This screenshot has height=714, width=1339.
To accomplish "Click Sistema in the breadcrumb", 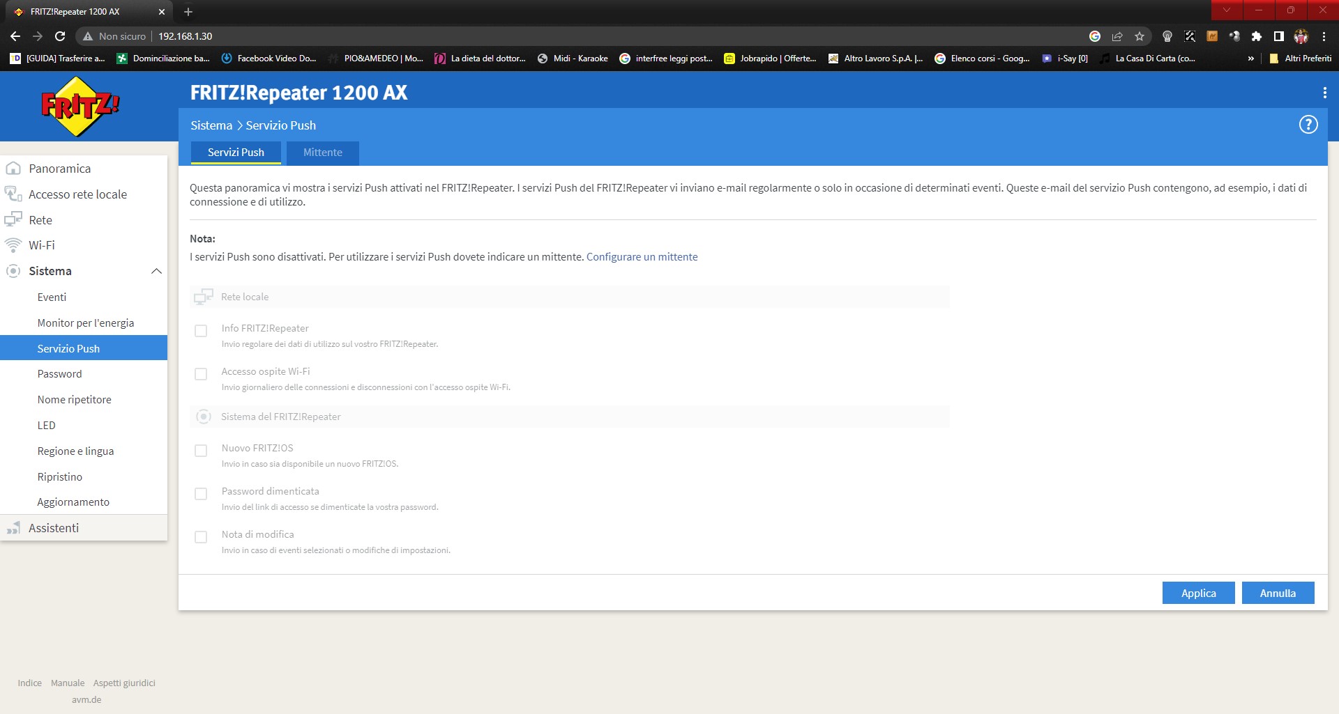I will pyautogui.click(x=211, y=125).
